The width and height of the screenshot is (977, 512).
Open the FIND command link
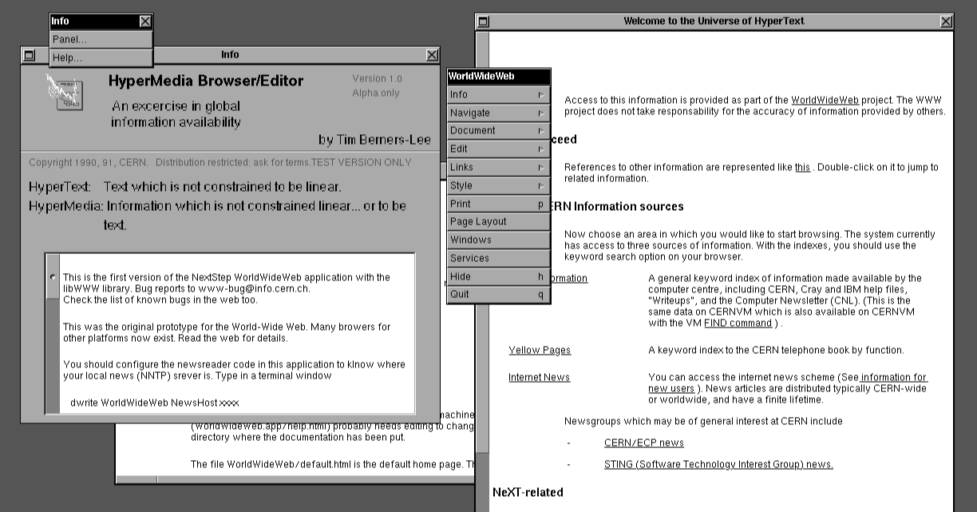(x=738, y=323)
